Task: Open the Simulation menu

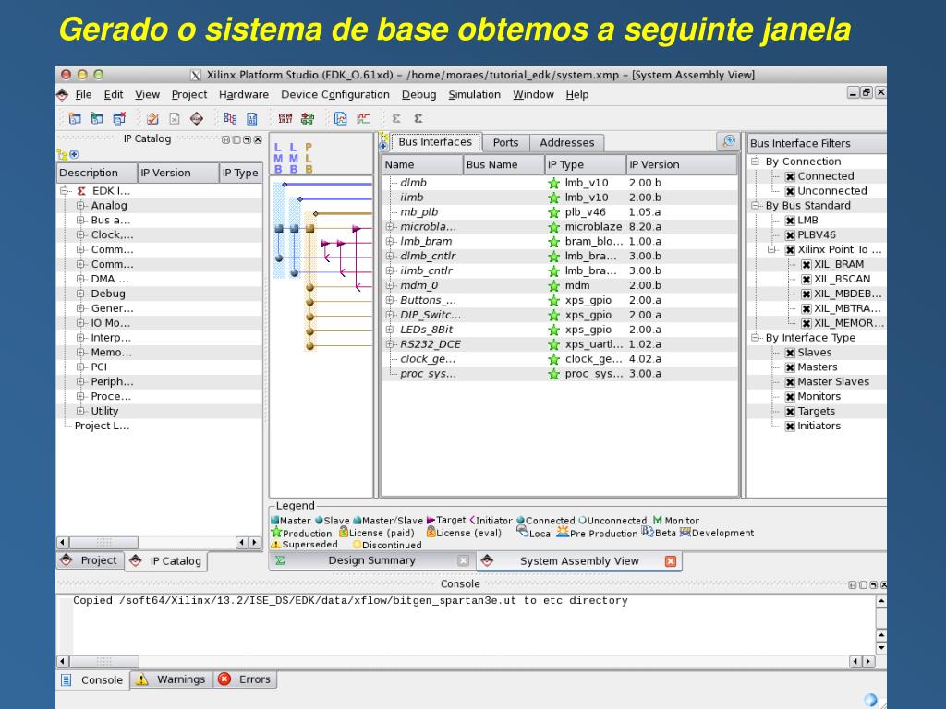Action: tap(474, 95)
